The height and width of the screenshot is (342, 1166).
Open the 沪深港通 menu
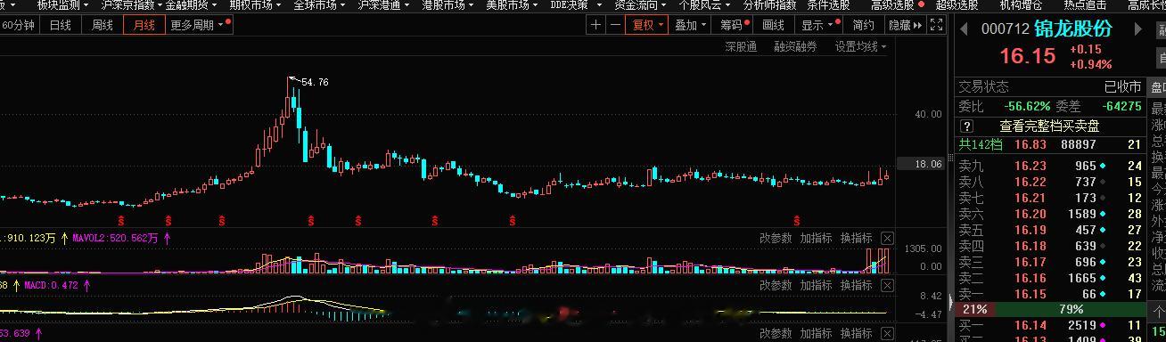(x=384, y=5)
